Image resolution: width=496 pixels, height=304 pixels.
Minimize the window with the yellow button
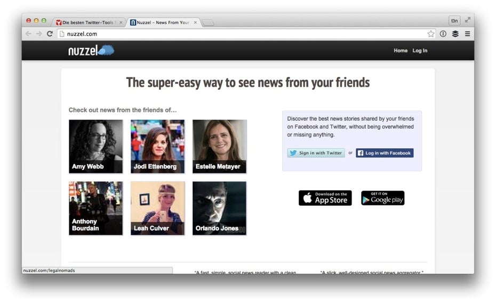coord(36,21)
